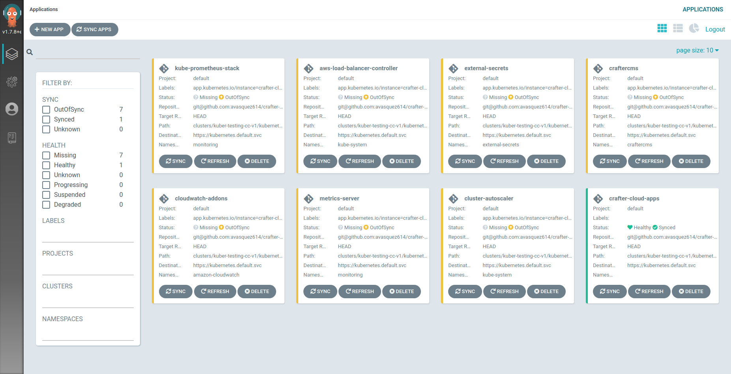Switch to tiles grid view

pos(662,28)
